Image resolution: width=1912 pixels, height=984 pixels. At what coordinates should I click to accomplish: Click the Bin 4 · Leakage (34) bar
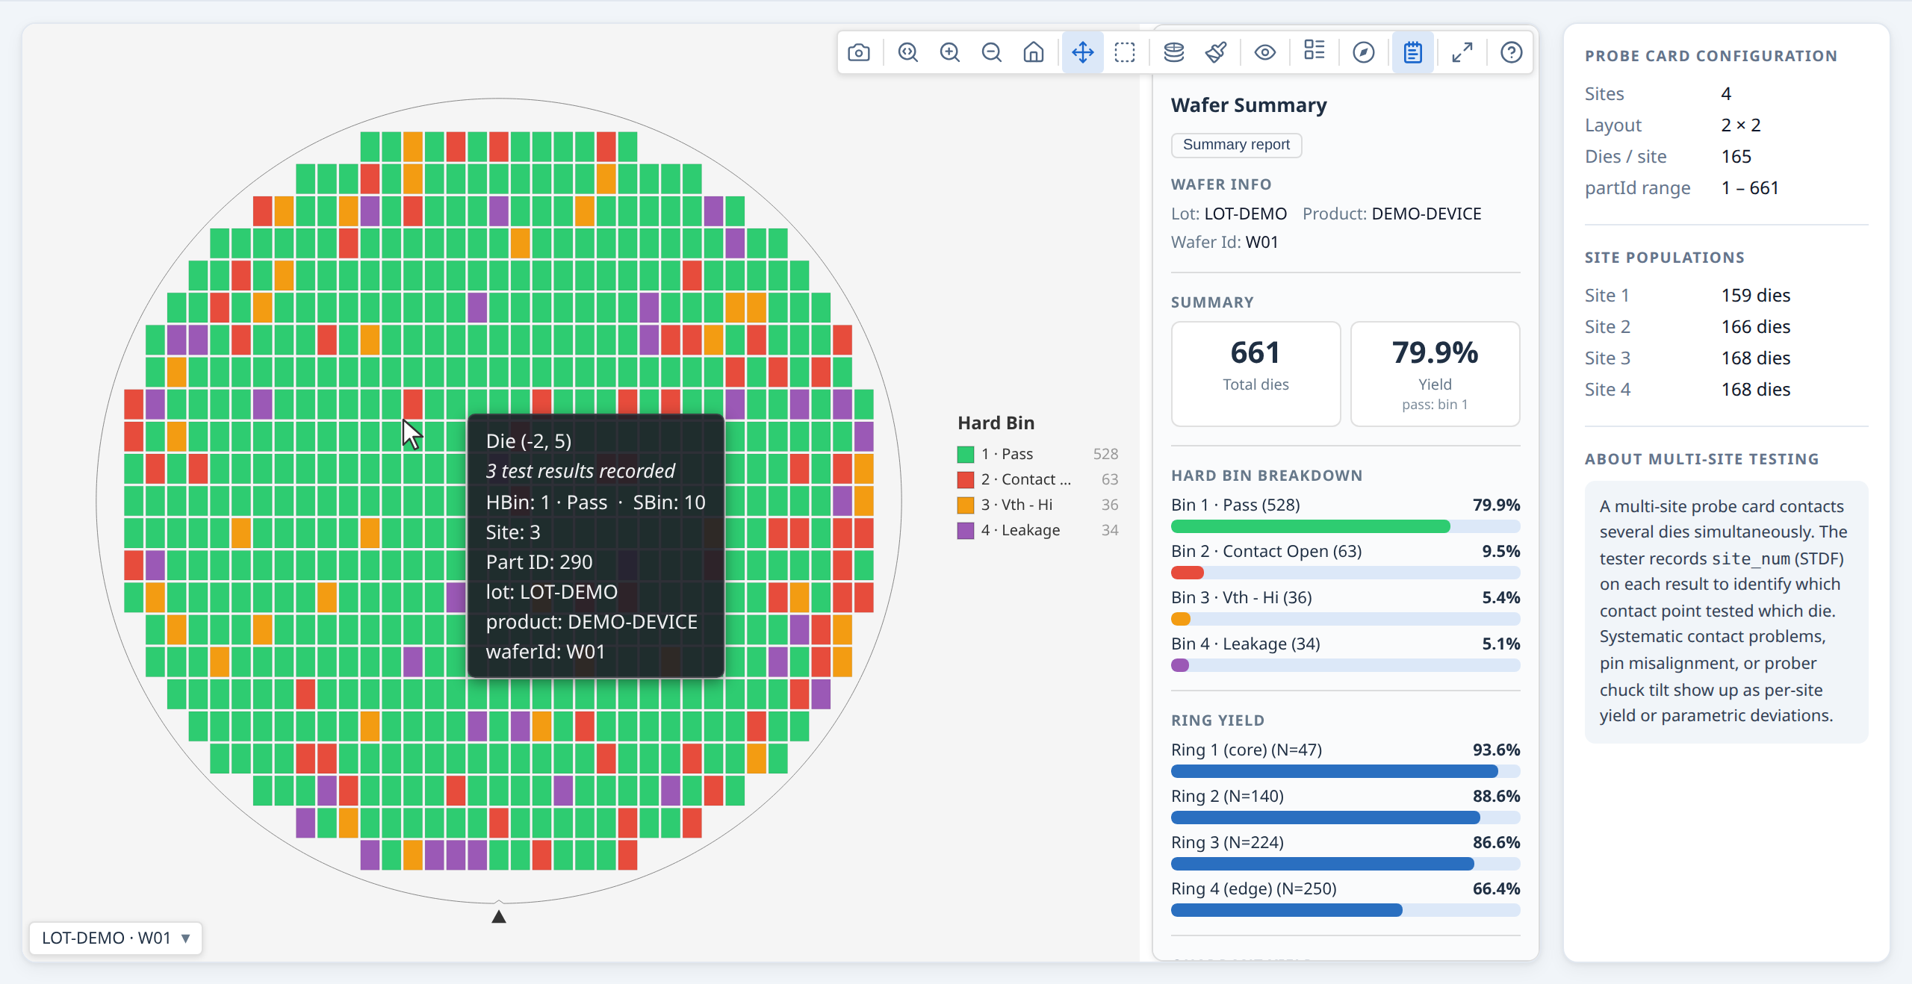tap(1345, 665)
